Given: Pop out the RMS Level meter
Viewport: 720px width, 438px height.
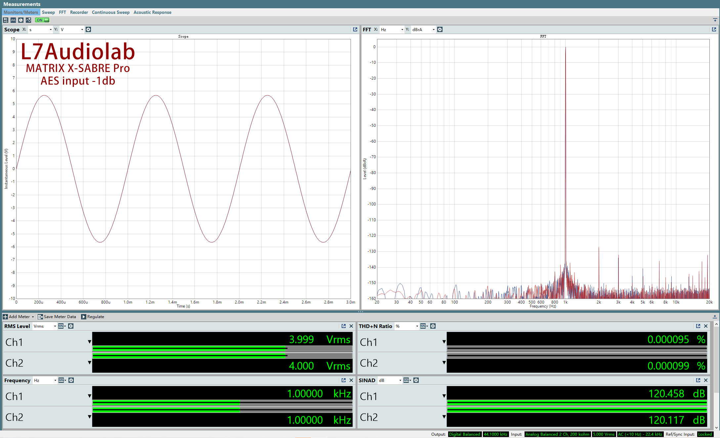Looking at the screenshot, I should (344, 326).
